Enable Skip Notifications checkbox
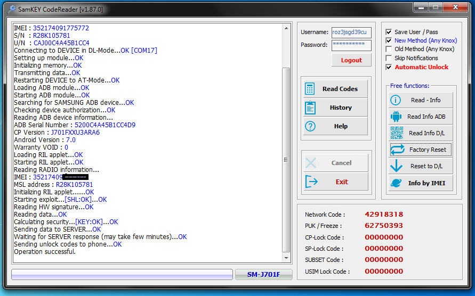 pos(389,58)
